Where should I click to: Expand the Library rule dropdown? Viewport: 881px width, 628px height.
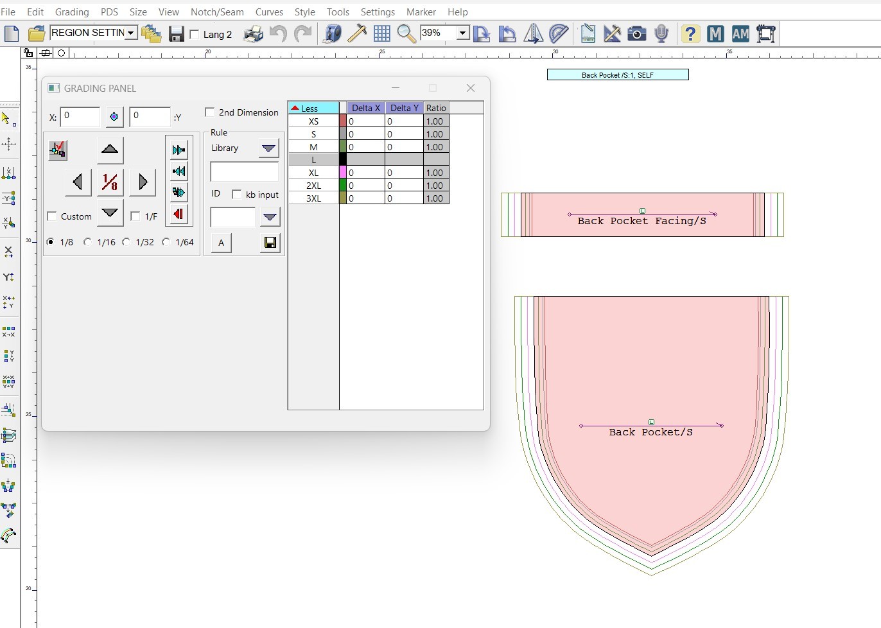click(x=268, y=148)
